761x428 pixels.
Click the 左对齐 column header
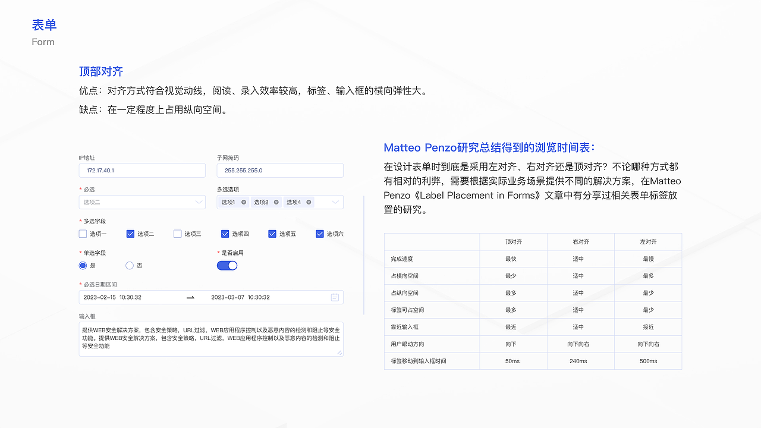coord(648,242)
